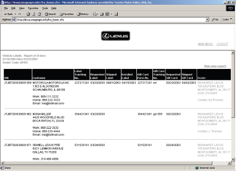Screen dimensions: 236x171
Task: Click gift card tracking no. ge-555
Action: 158,114
